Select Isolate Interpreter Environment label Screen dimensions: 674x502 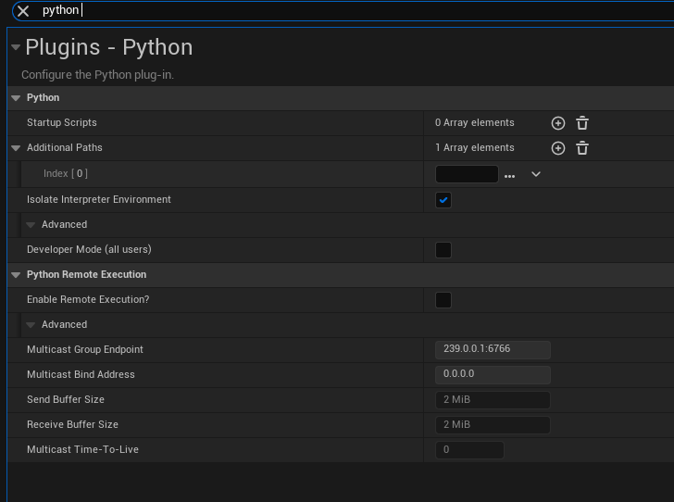(x=99, y=199)
